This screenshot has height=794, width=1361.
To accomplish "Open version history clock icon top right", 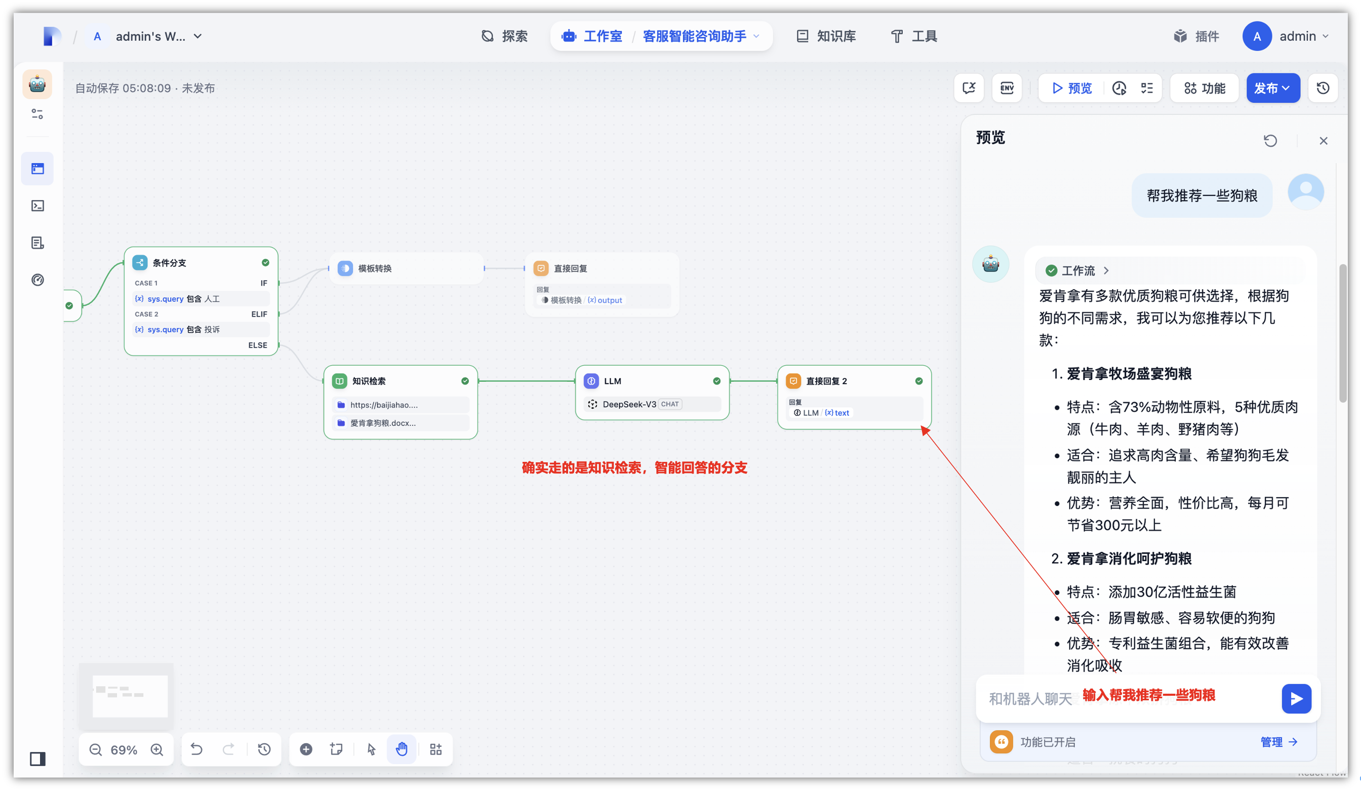I will coord(1323,88).
